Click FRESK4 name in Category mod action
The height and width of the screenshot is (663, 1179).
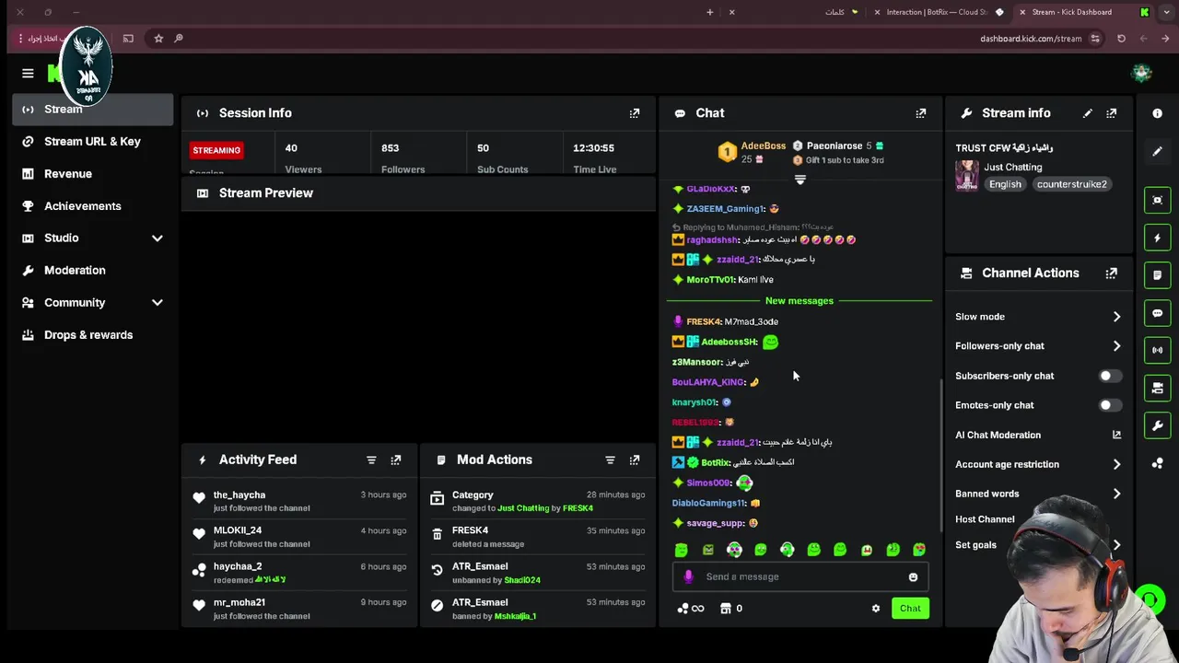point(578,508)
